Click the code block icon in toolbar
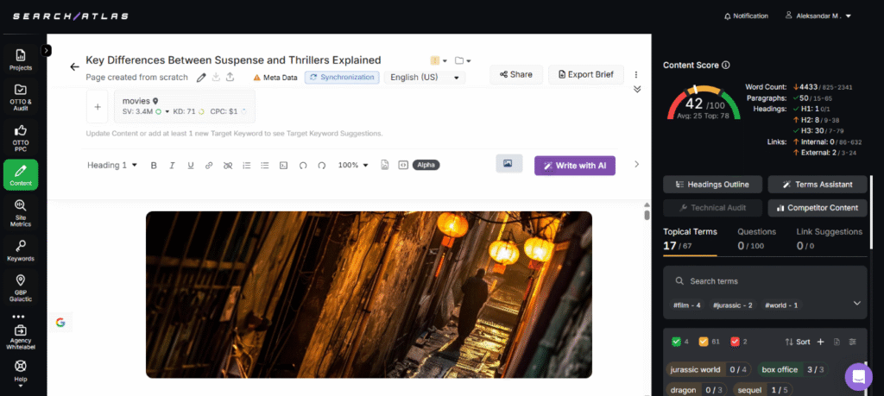 (x=283, y=165)
